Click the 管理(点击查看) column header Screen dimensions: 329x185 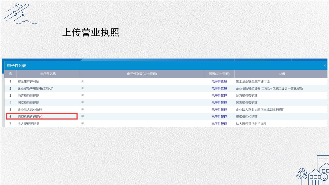(219, 74)
